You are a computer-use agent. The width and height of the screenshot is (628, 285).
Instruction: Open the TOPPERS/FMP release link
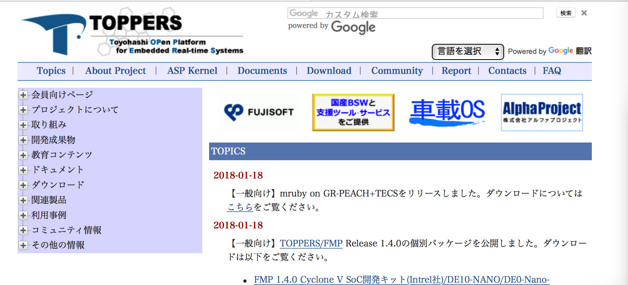pos(311,243)
